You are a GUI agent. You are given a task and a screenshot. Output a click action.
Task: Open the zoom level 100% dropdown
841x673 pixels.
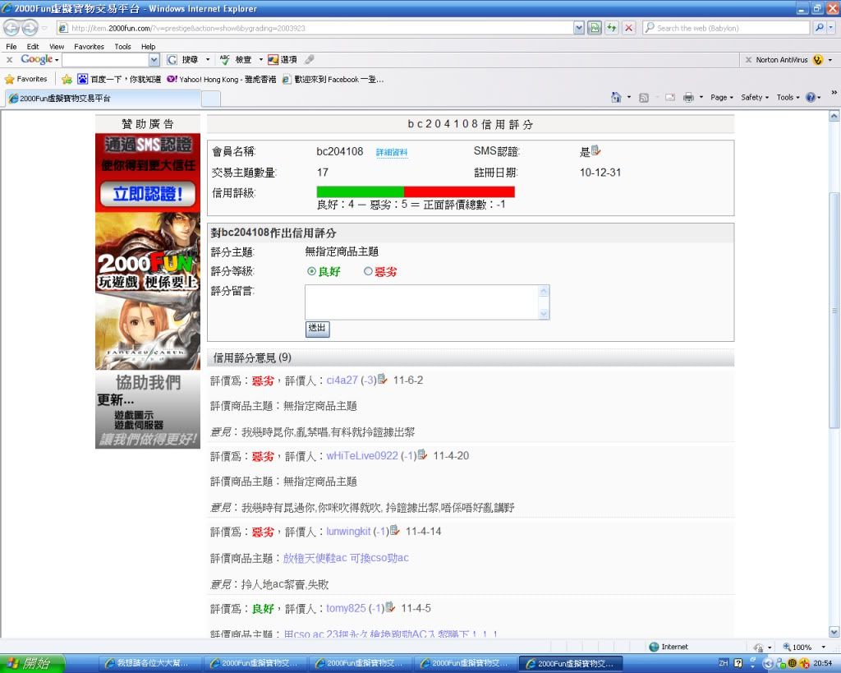[802, 647]
